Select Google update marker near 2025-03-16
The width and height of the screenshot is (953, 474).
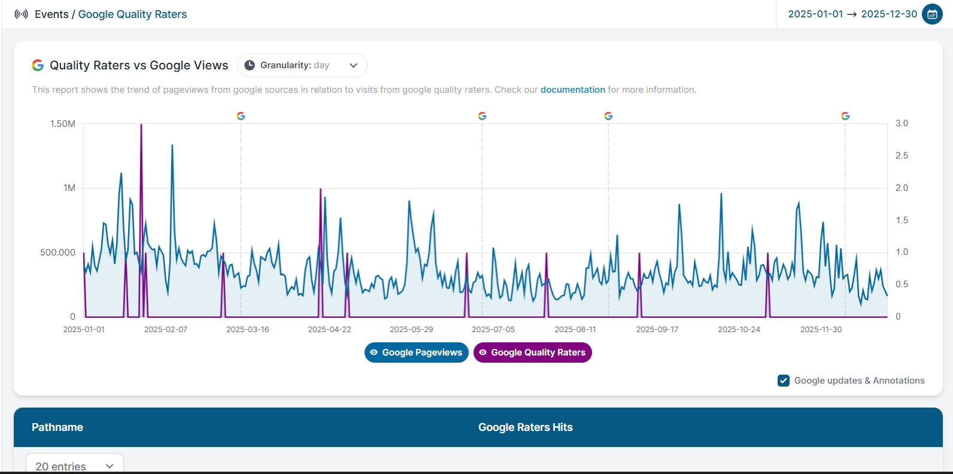click(x=241, y=116)
